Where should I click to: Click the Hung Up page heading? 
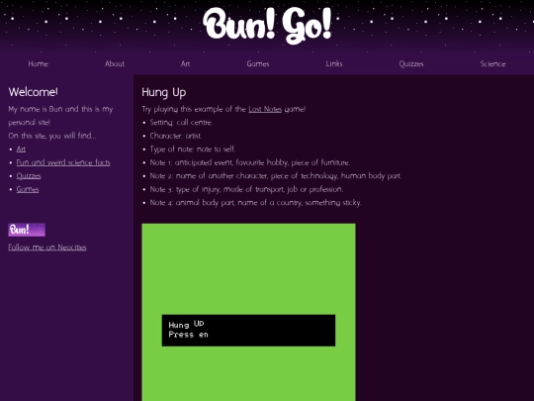(x=164, y=92)
